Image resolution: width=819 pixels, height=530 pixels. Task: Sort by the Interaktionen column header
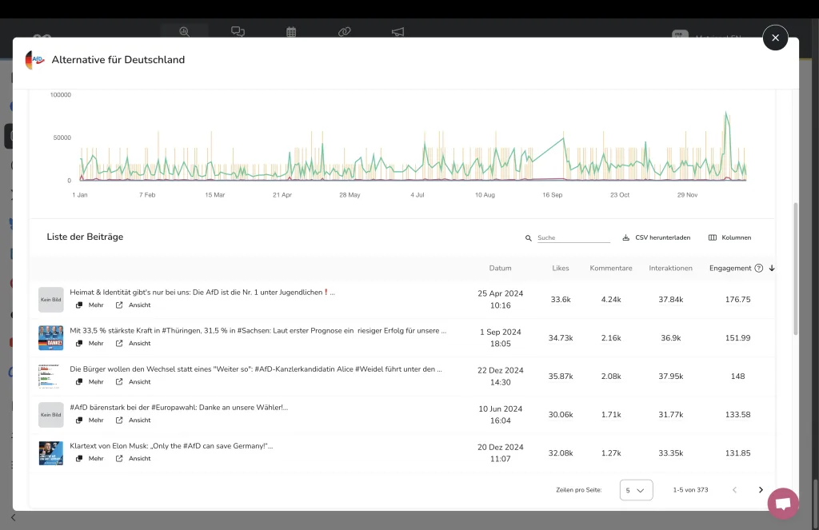click(671, 268)
